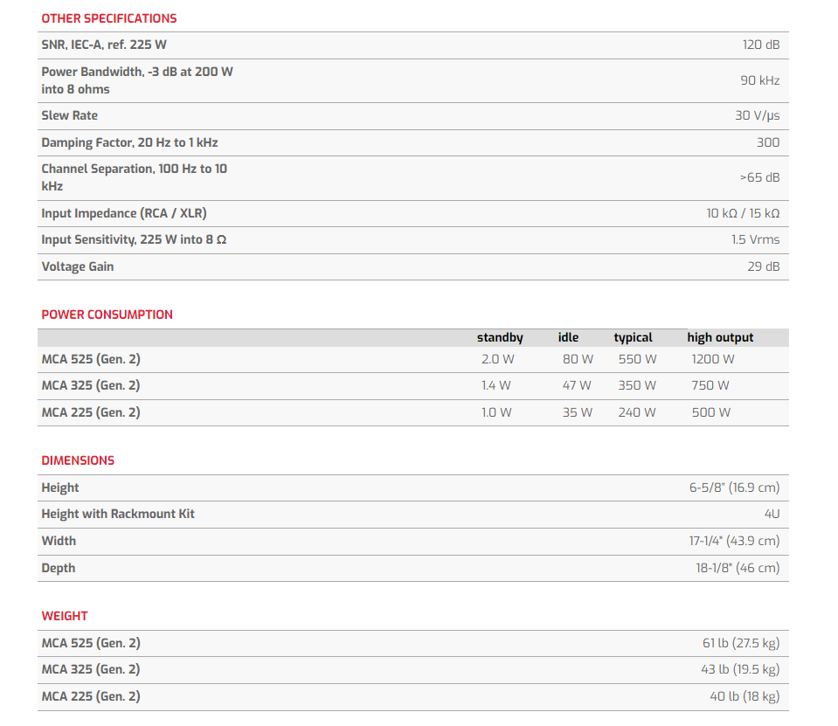Click the MCA 525 weight 61 lb value
838x726 pixels.
[740, 643]
